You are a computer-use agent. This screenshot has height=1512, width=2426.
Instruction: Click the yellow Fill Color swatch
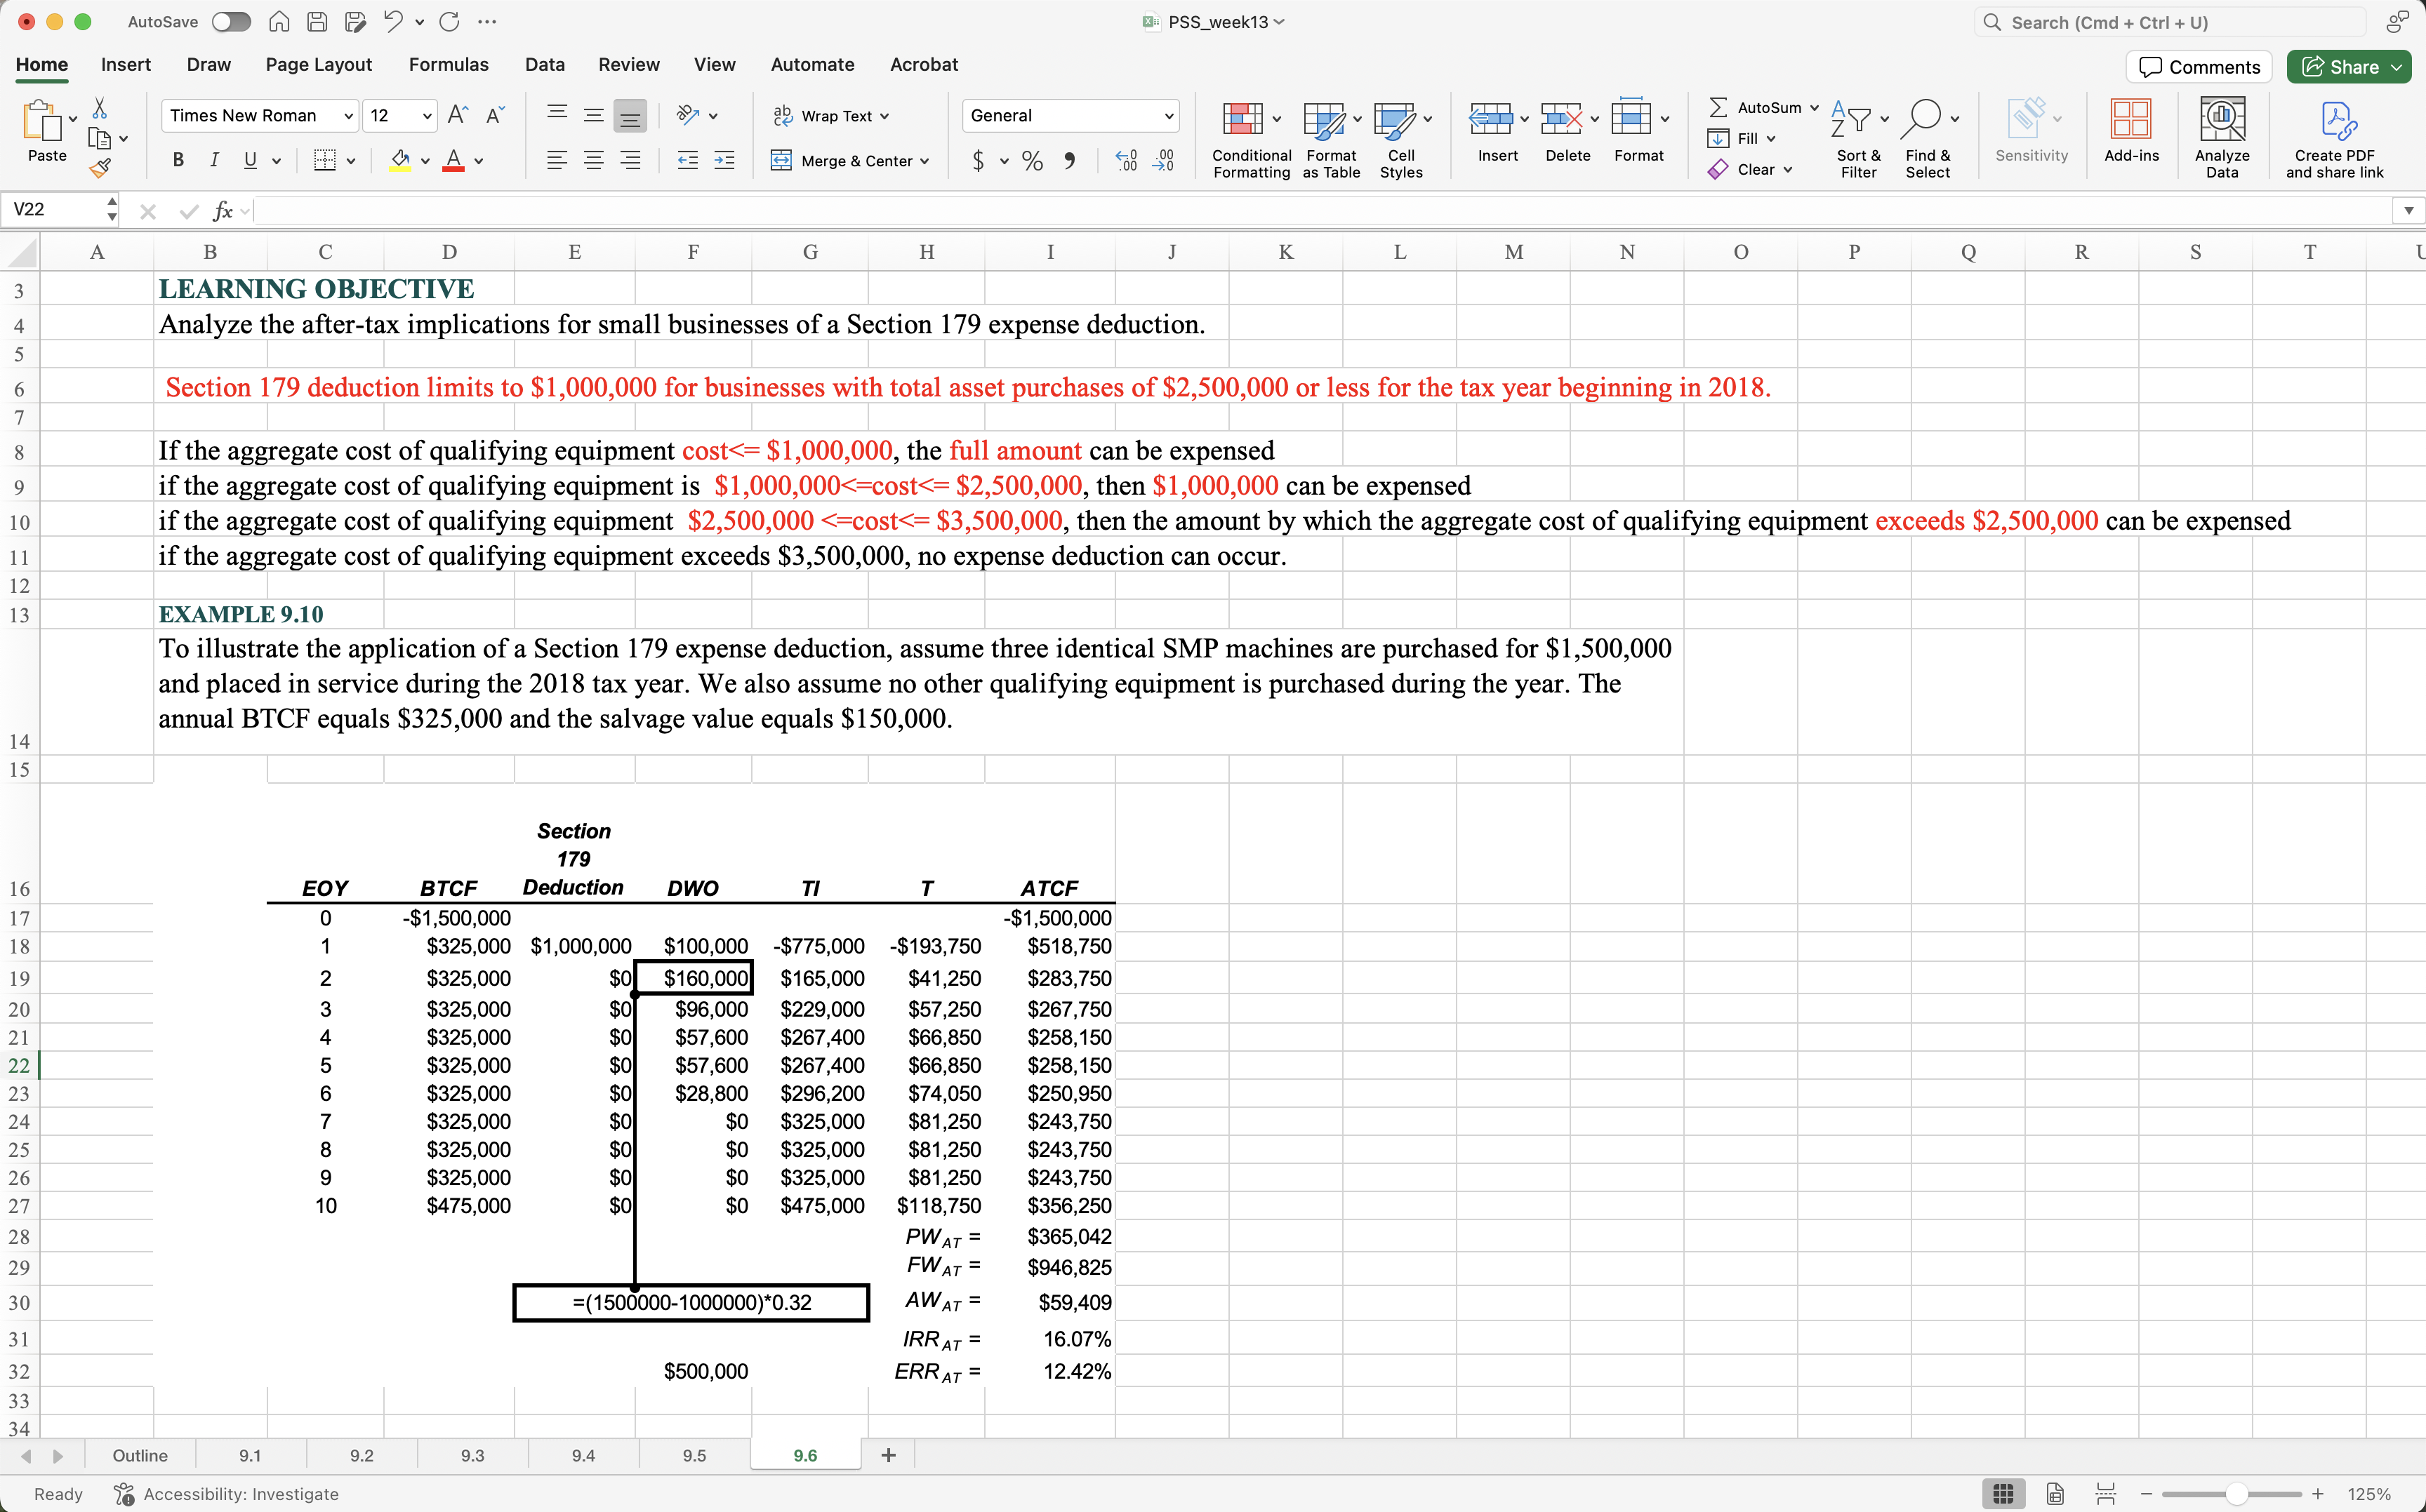400,160
